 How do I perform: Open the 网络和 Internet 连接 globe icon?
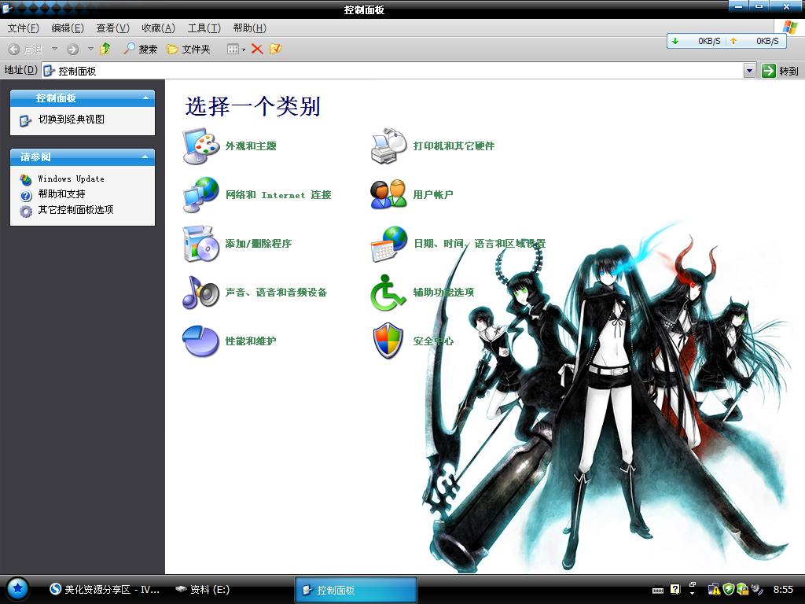pyautogui.click(x=201, y=195)
